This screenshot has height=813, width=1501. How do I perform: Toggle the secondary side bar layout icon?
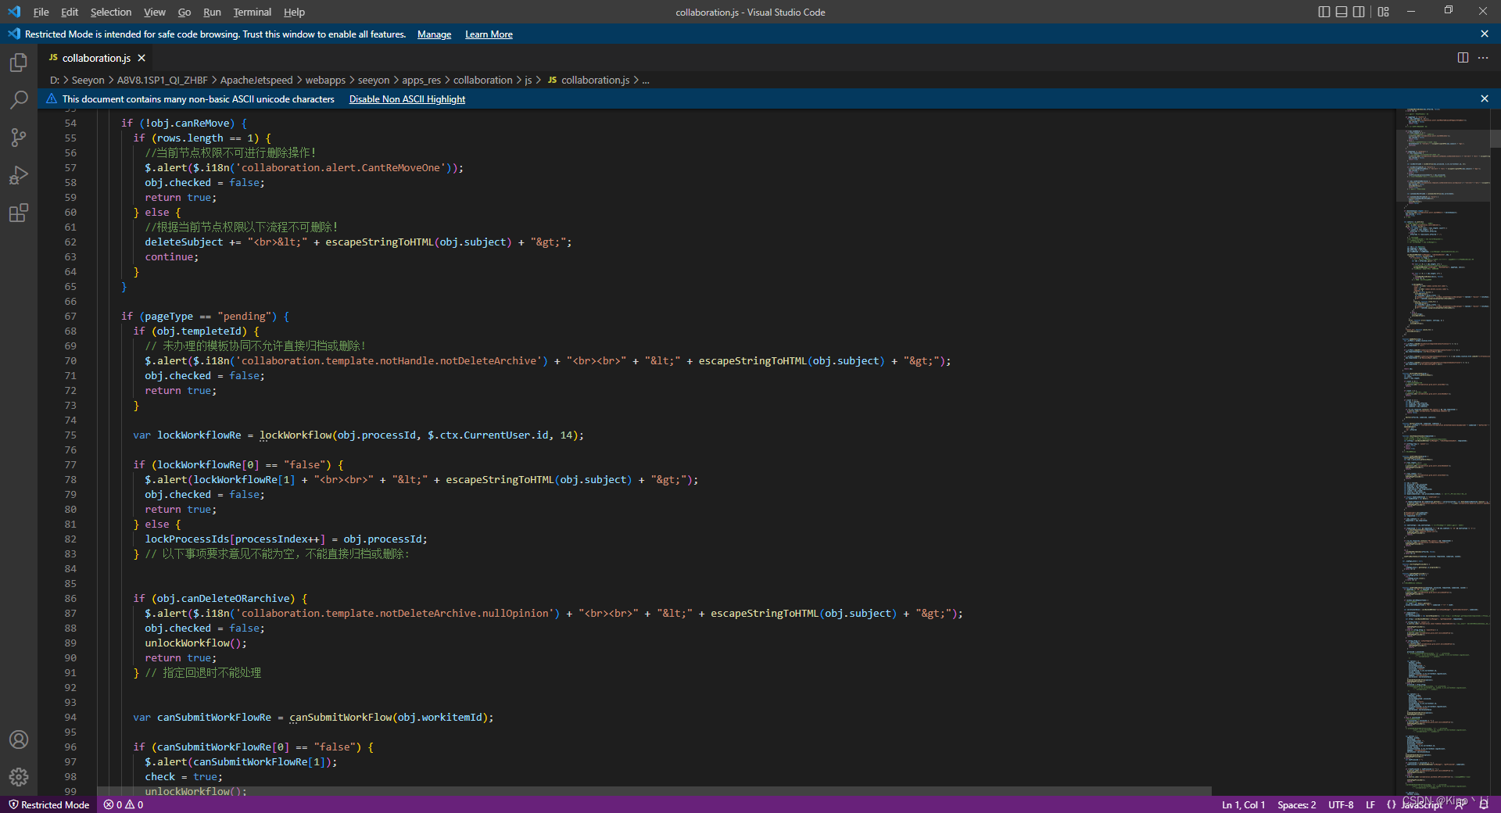tap(1359, 12)
